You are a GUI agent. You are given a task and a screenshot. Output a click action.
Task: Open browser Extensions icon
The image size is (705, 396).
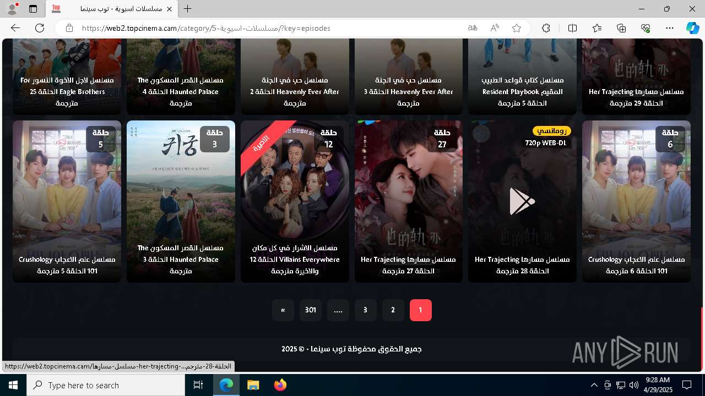click(x=546, y=28)
